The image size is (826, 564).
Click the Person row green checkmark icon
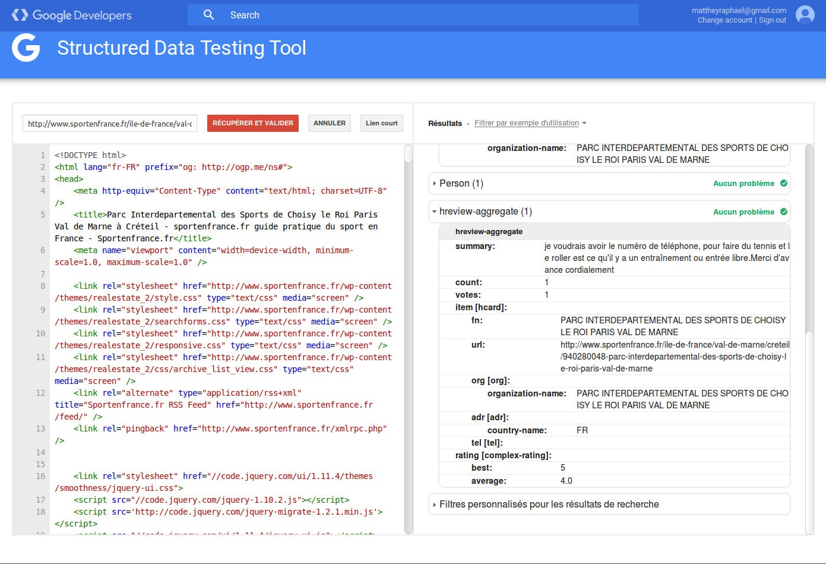click(784, 183)
